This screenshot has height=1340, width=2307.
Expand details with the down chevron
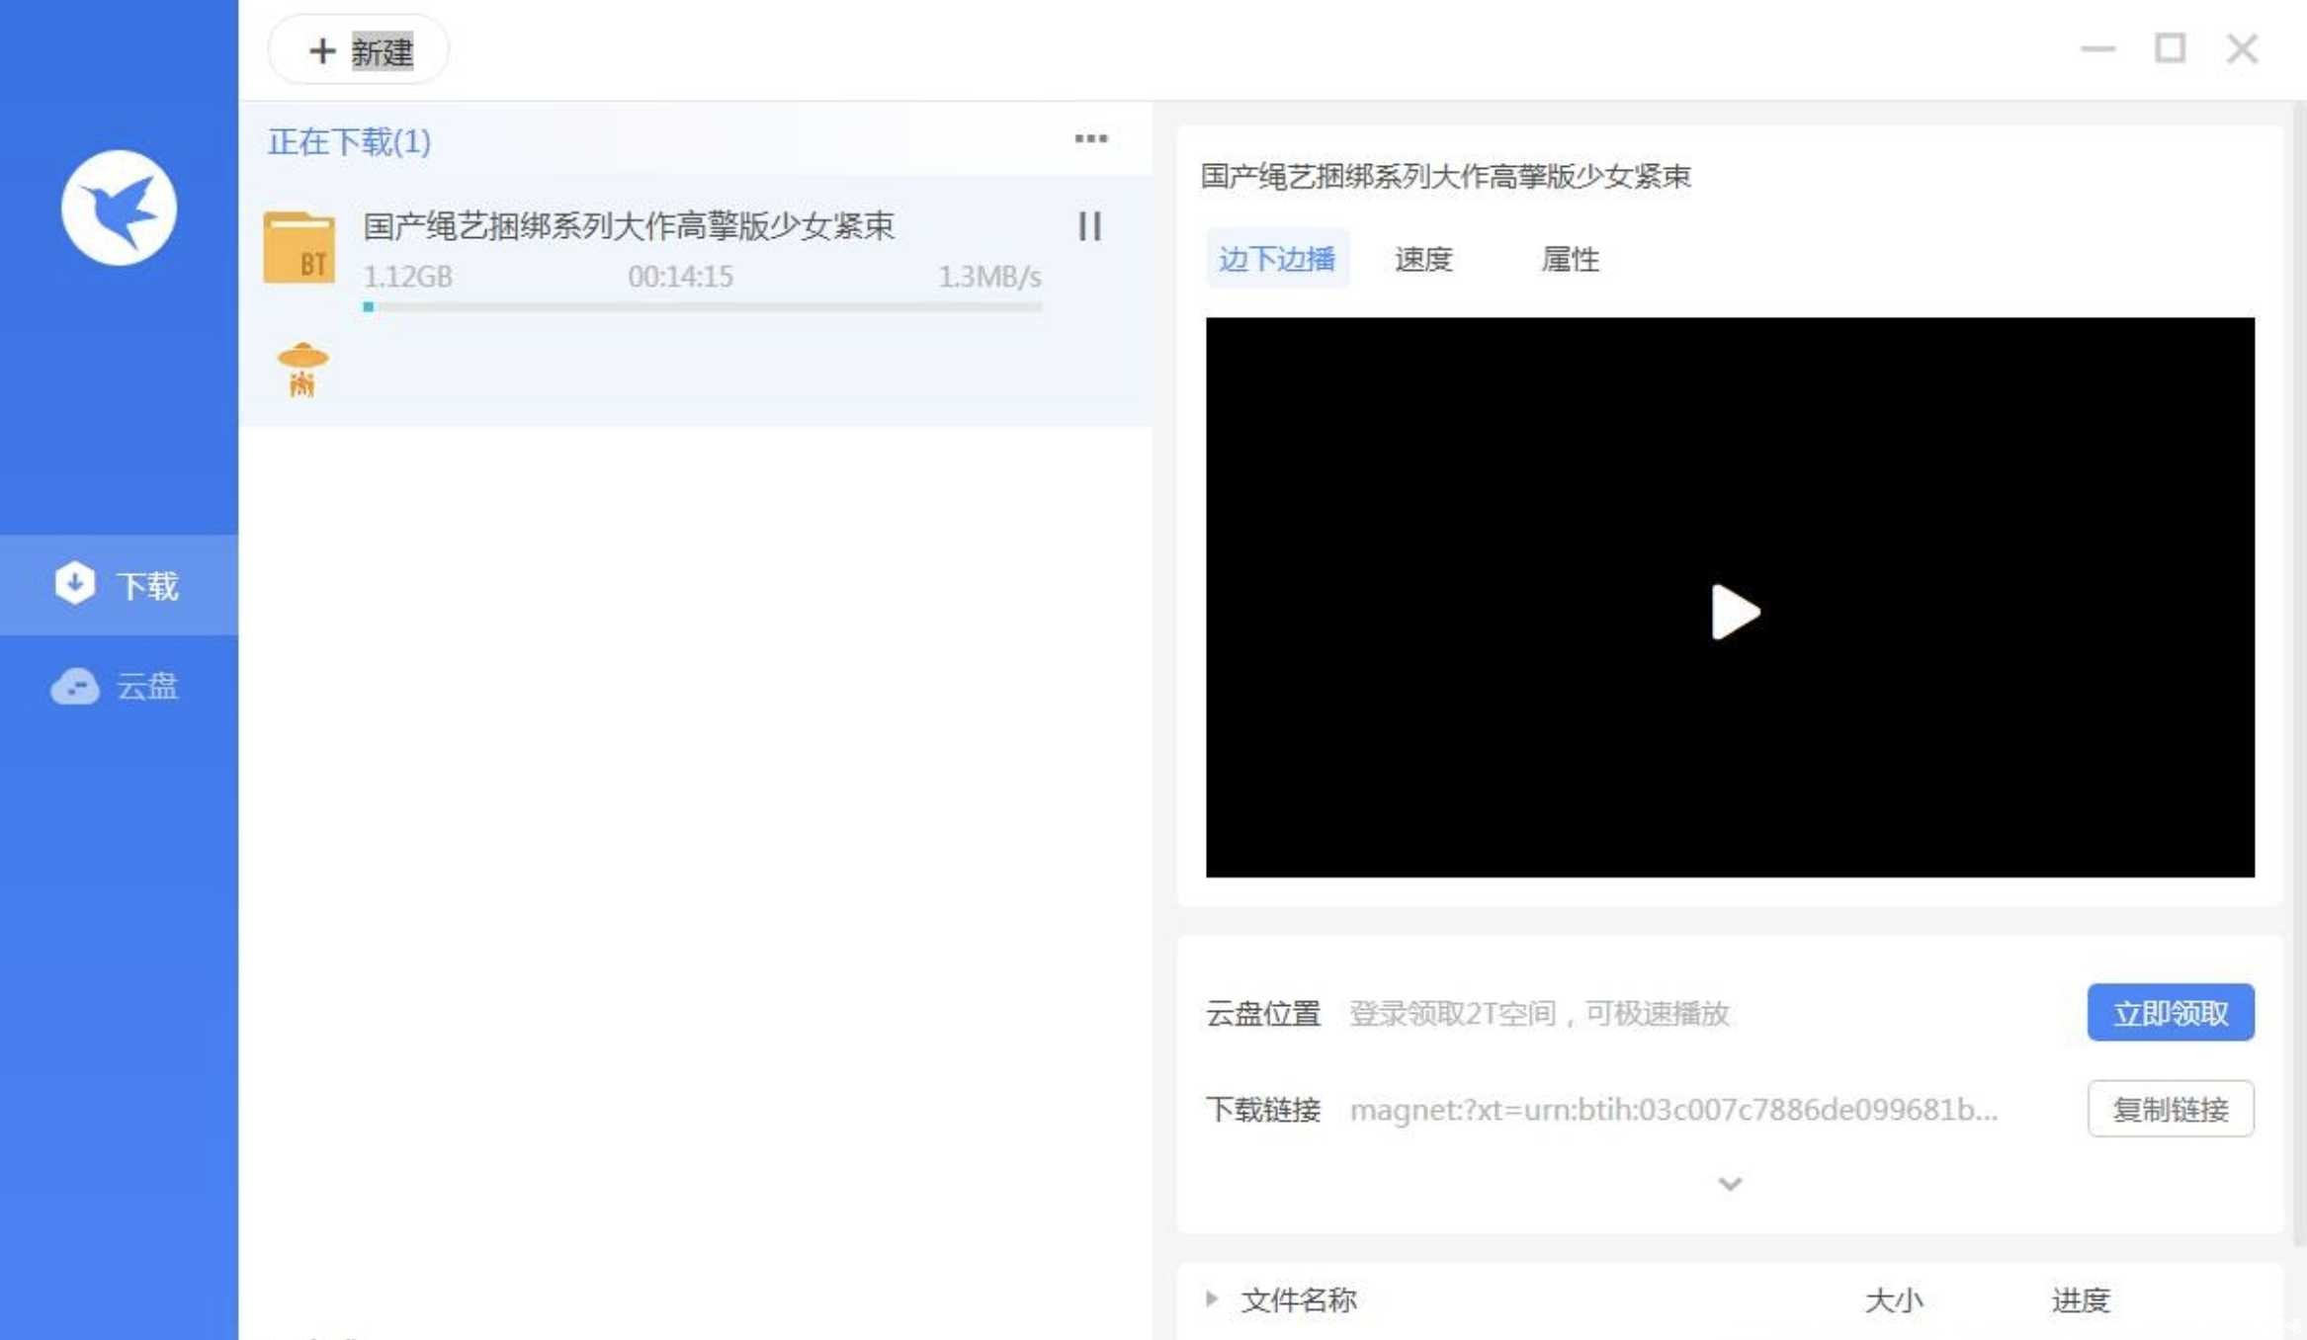coord(1730,1183)
